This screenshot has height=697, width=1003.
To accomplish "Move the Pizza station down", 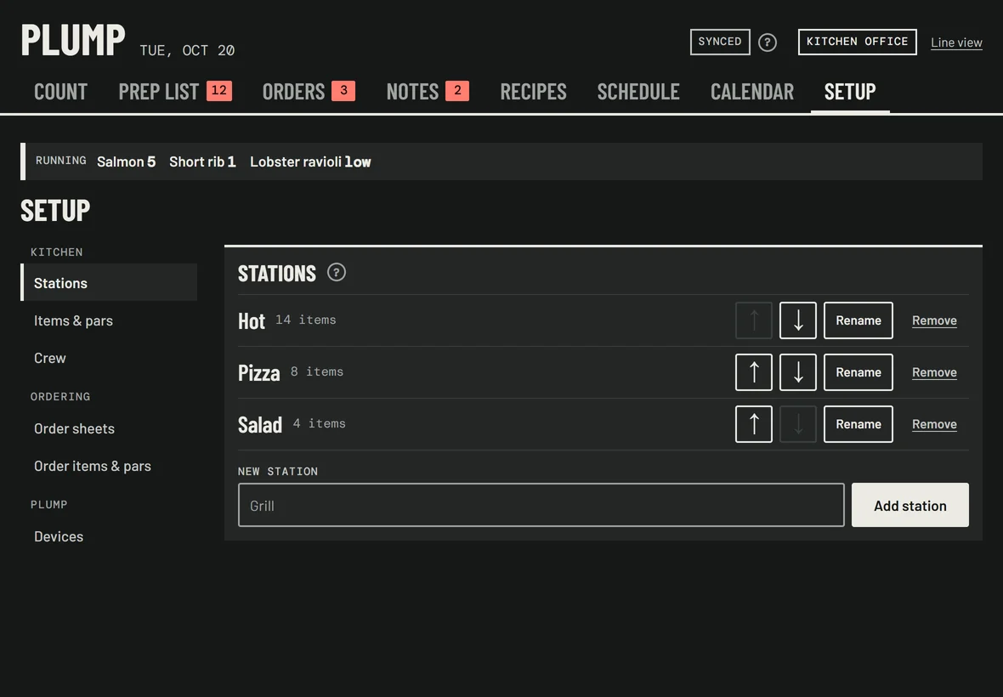I will [x=797, y=372].
